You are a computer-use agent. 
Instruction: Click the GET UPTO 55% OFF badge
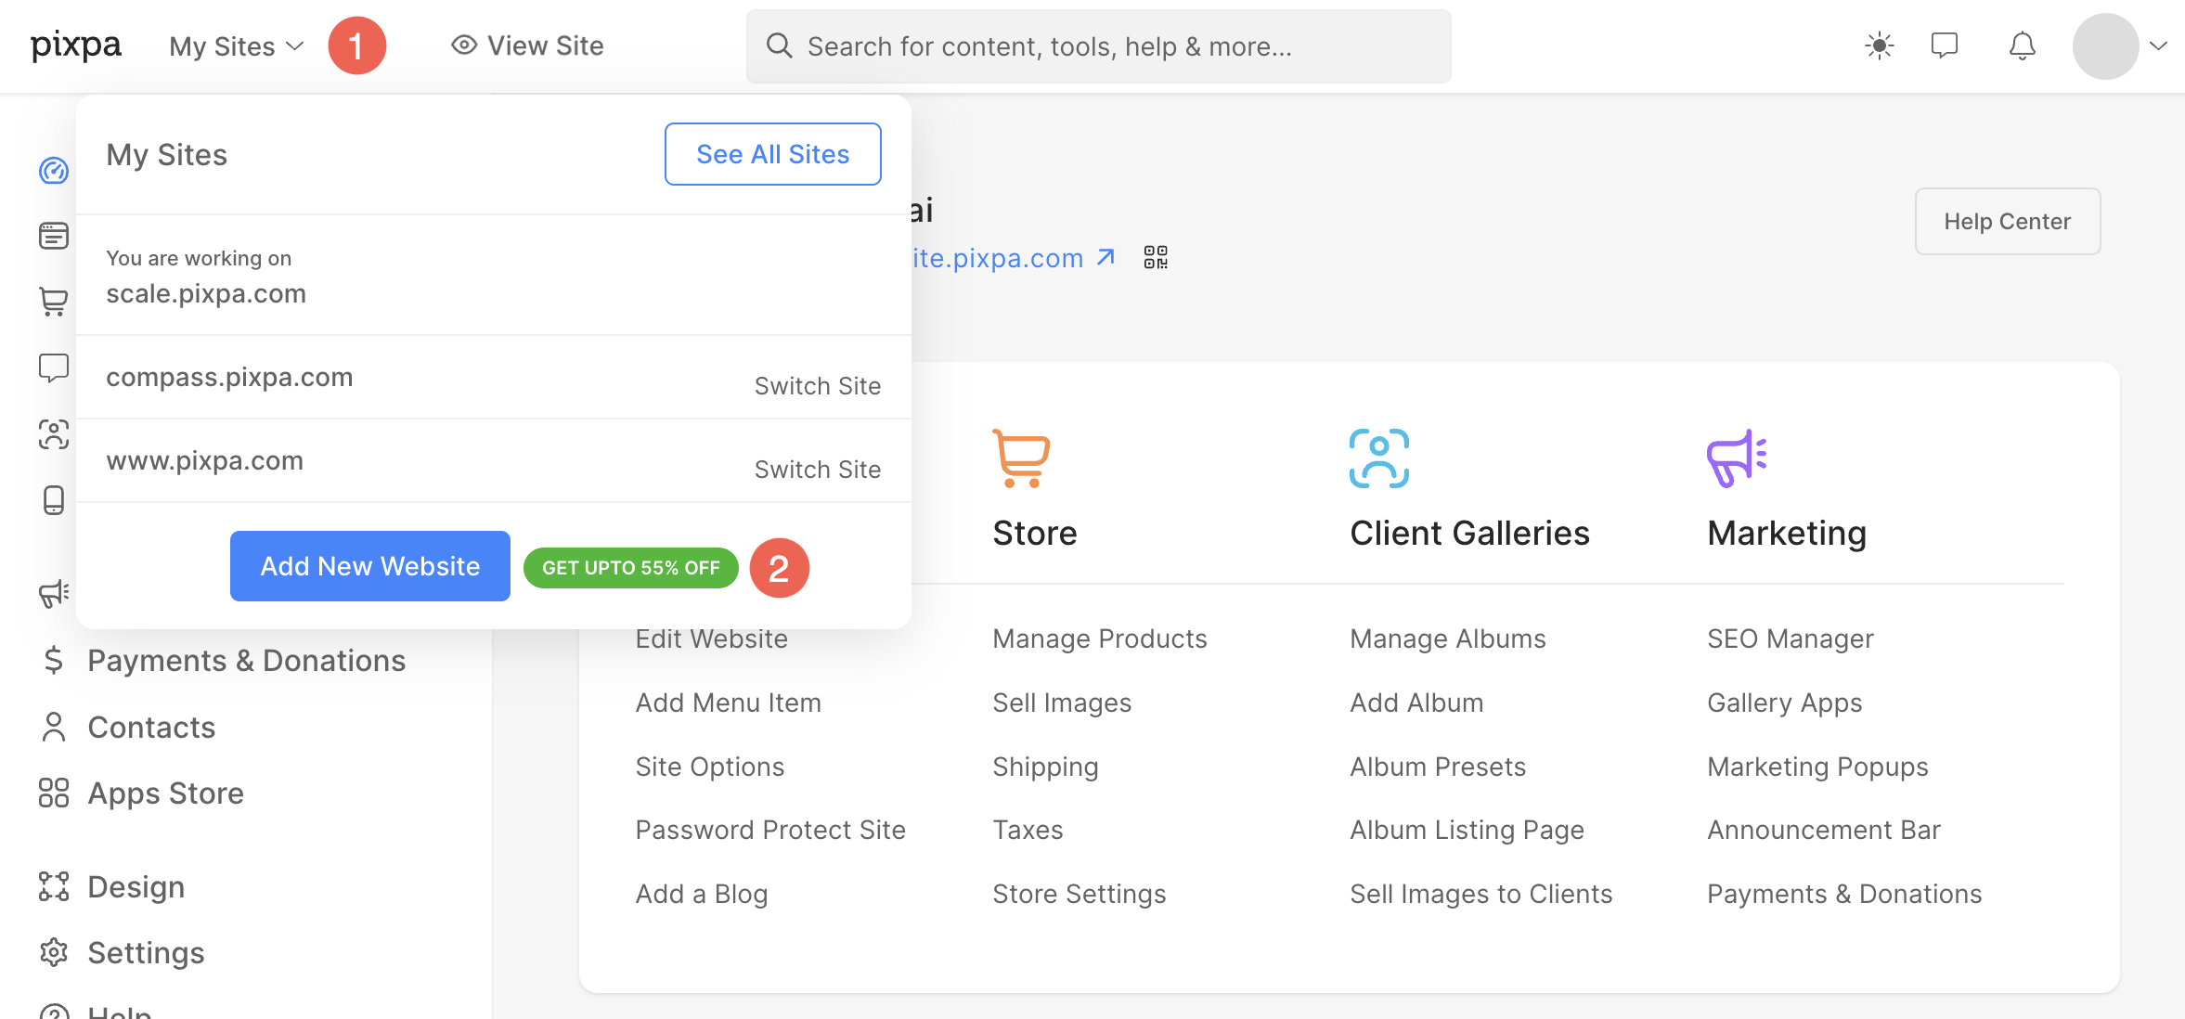631,568
